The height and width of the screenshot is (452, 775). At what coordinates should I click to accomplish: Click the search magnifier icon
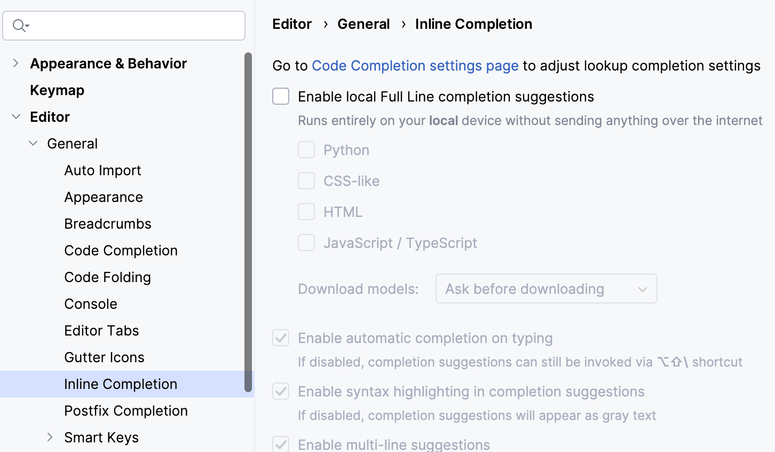point(20,26)
